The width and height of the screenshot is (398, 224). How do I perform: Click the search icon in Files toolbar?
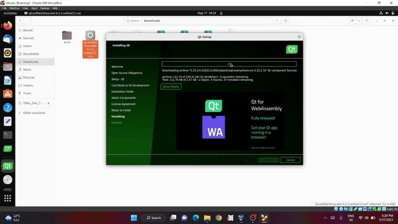(285, 21)
